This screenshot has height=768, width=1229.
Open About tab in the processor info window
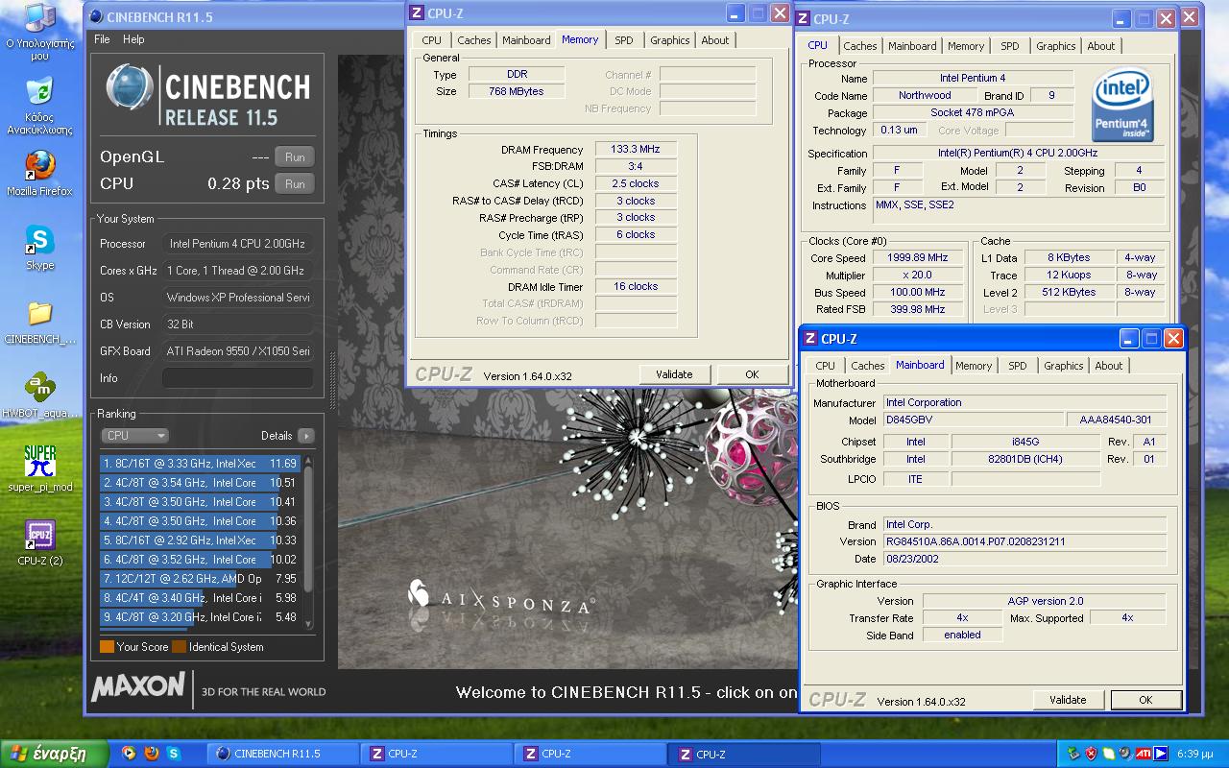(x=1101, y=46)
